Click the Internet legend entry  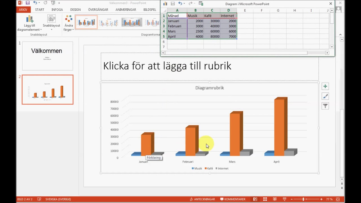[222, 168]
